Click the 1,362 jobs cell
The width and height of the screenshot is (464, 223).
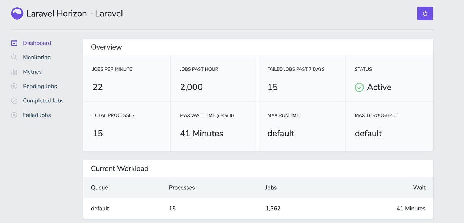tap(273, 209)
